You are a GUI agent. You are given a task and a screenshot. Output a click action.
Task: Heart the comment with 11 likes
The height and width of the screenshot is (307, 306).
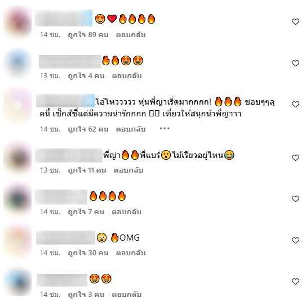point(295,157)
